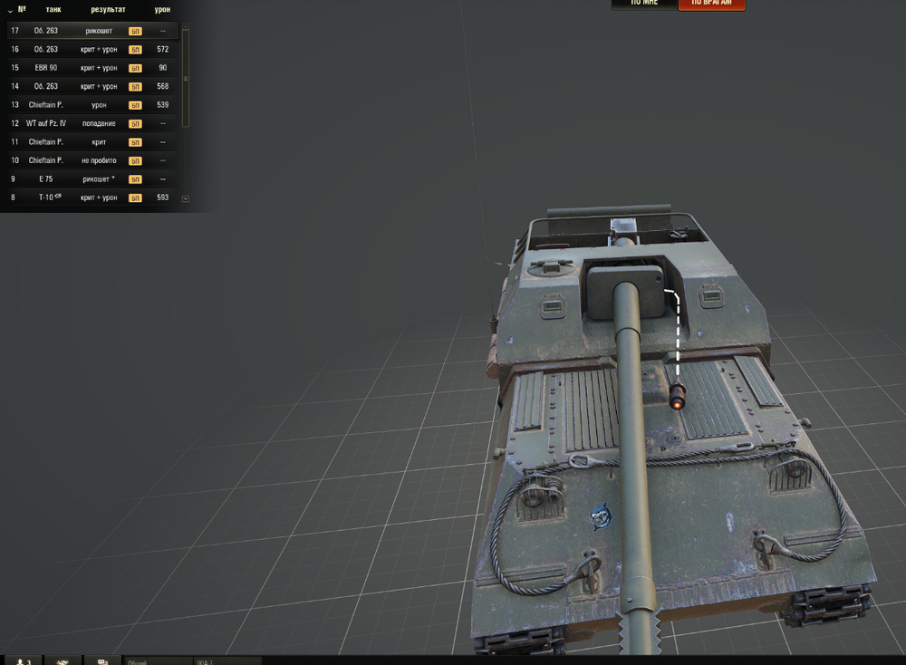
Task: Click the БП badge in the T-10 row
Action: [x=135, y=198]
